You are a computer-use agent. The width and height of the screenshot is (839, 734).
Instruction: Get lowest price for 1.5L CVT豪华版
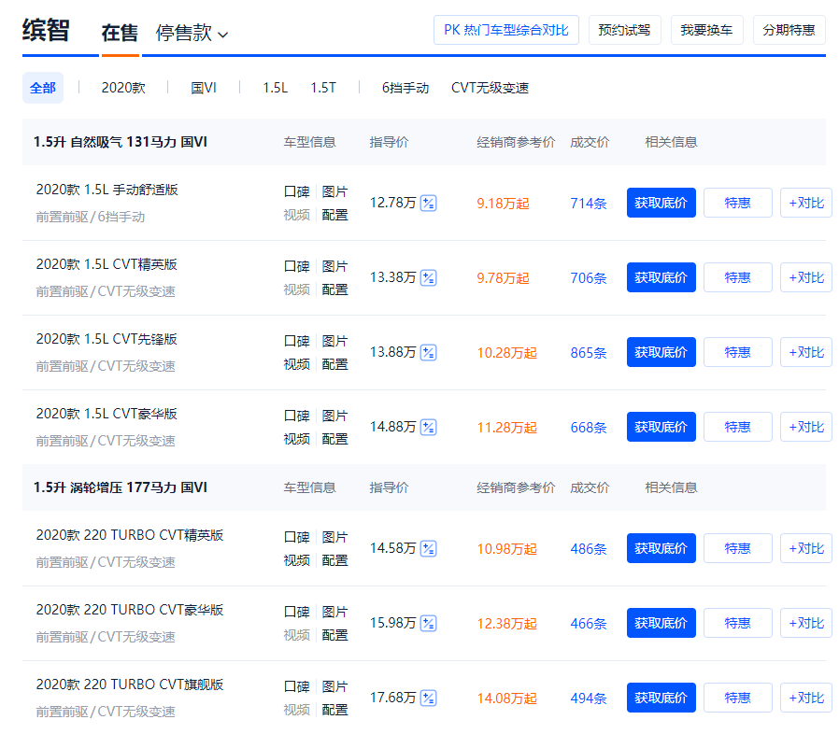tap(661, 427)
